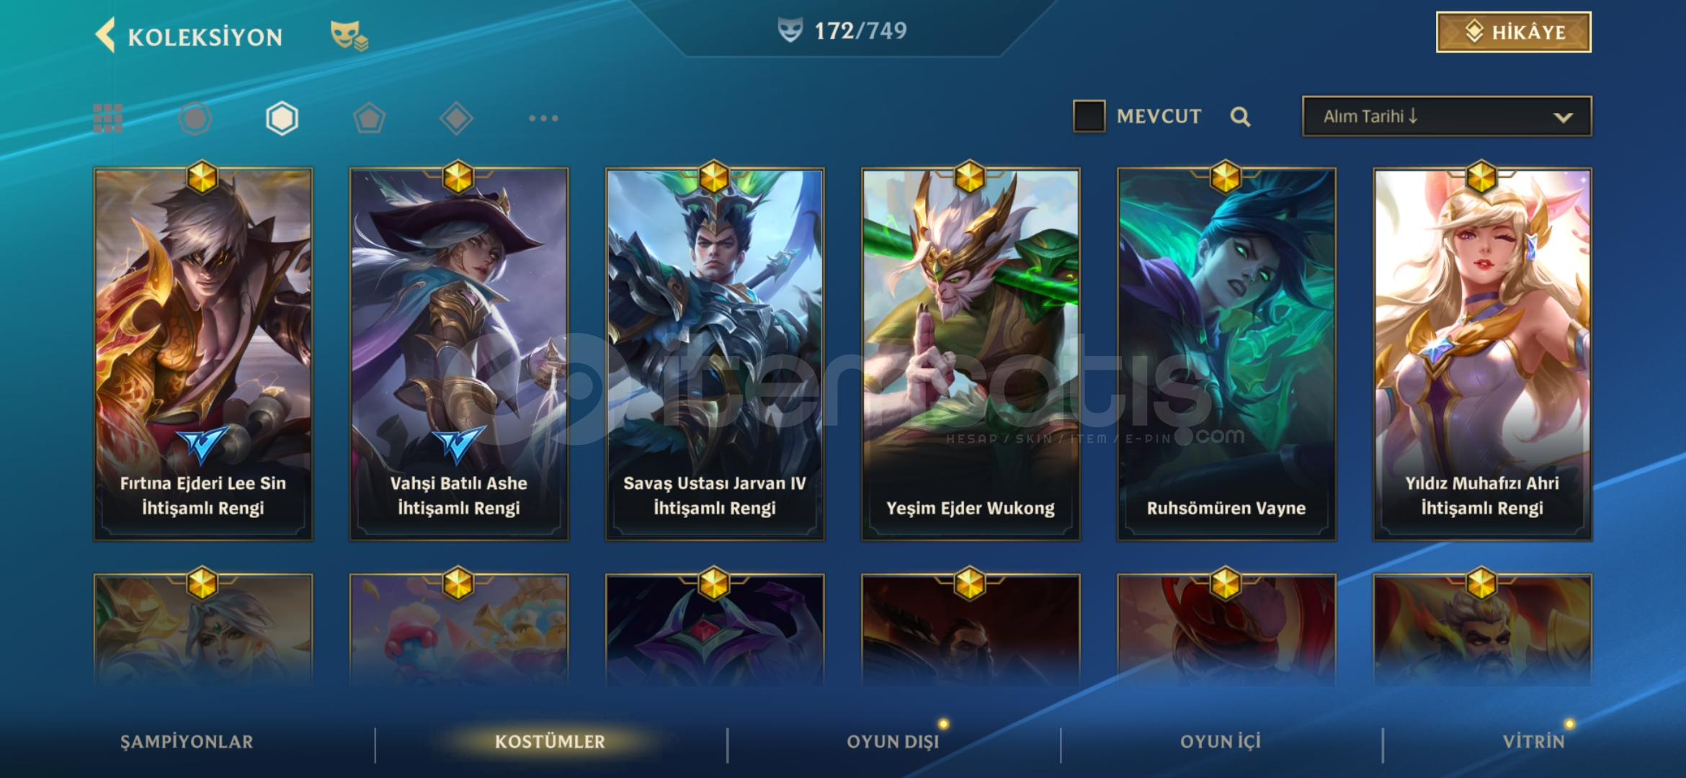Select the hexagon rarity filter icon
Viewport: 1686px width, 778px height.
(282, 118)
